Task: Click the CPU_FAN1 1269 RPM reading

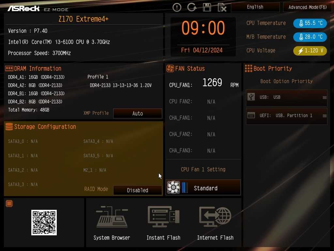Action: tap(204, 83)
